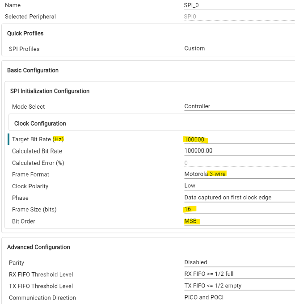This screenshot has width=295, height=304.
Task: Open the Phase data captured dropdown
Action: [240, 197]
